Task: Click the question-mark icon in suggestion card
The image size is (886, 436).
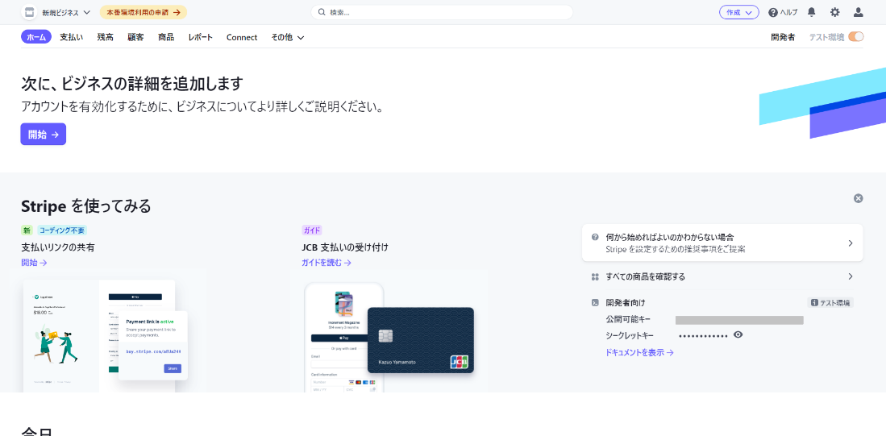Action: [595, 237]
